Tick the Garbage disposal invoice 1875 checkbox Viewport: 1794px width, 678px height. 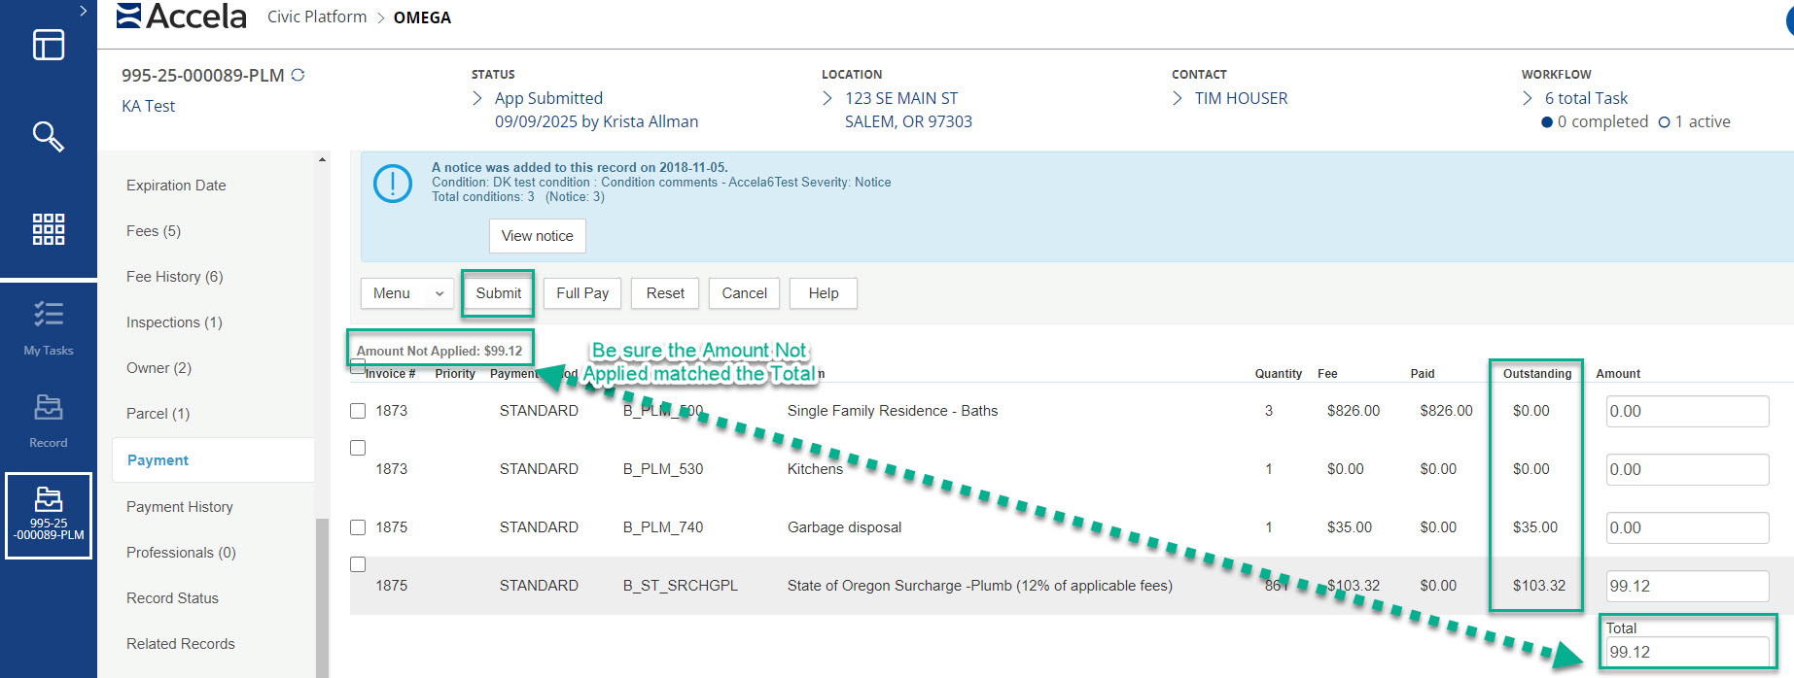(358, 527)
